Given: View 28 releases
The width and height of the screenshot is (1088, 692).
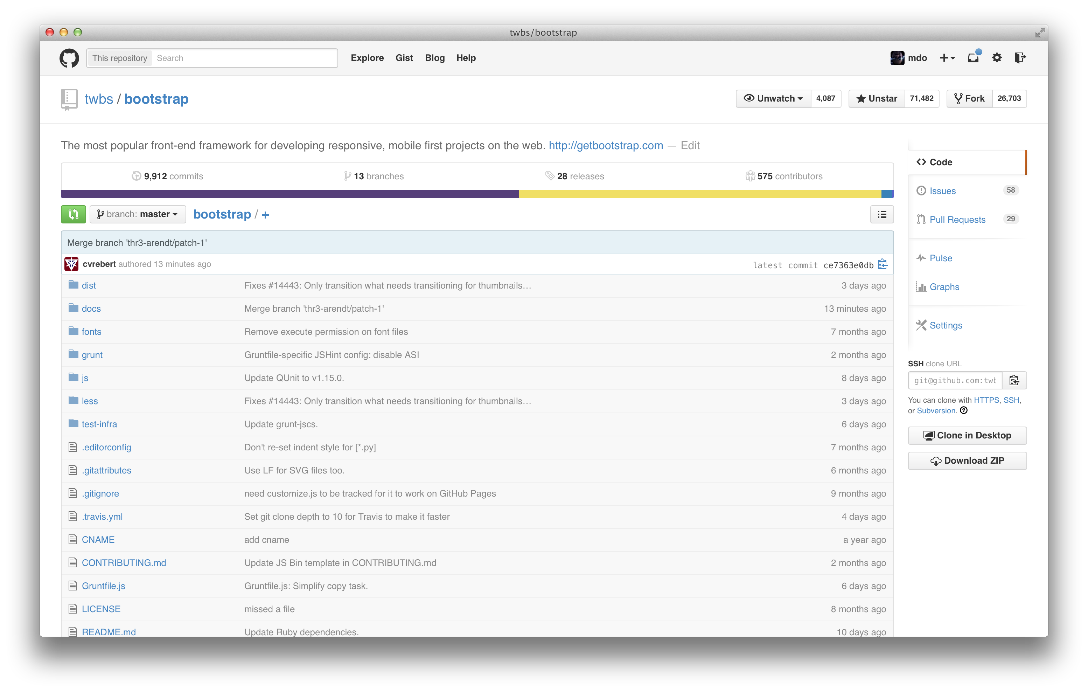Looking at the screenshot, I should click(575, 176).
